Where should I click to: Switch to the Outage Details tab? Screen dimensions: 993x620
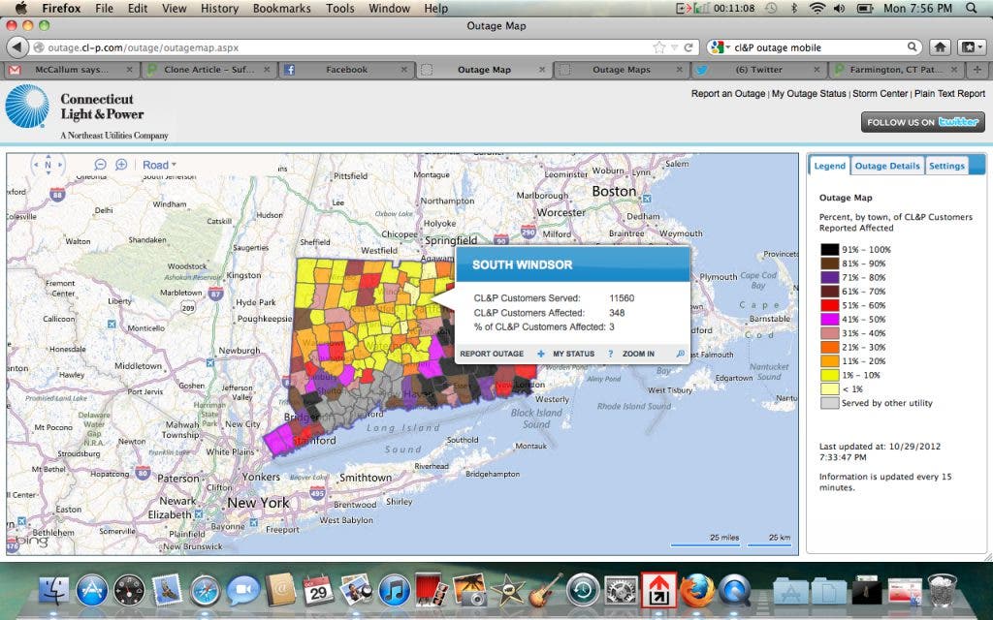tap(886, 166)
